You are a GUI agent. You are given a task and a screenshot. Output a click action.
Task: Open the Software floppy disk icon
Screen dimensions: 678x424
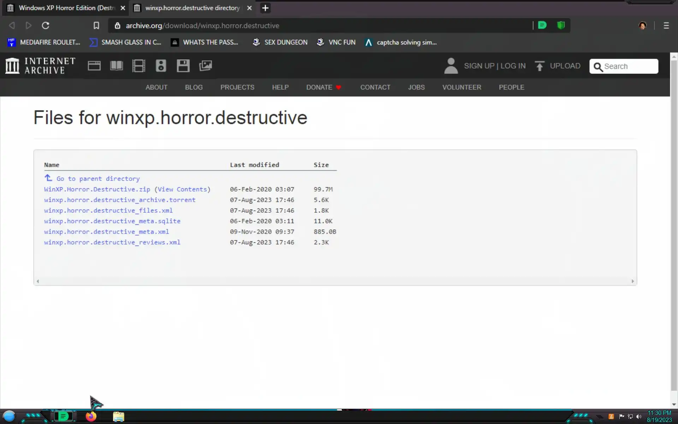click(183, 66)
